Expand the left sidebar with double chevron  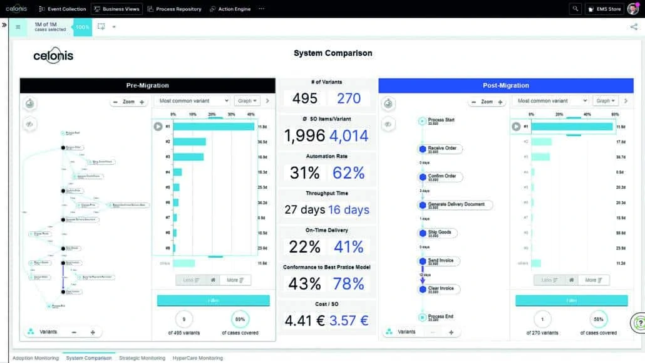(x=4, y=25)
